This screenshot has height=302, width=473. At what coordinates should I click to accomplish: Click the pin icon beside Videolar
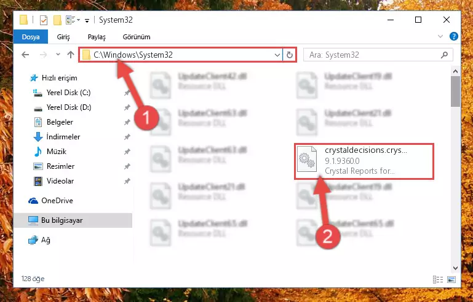tap(127, 181)
